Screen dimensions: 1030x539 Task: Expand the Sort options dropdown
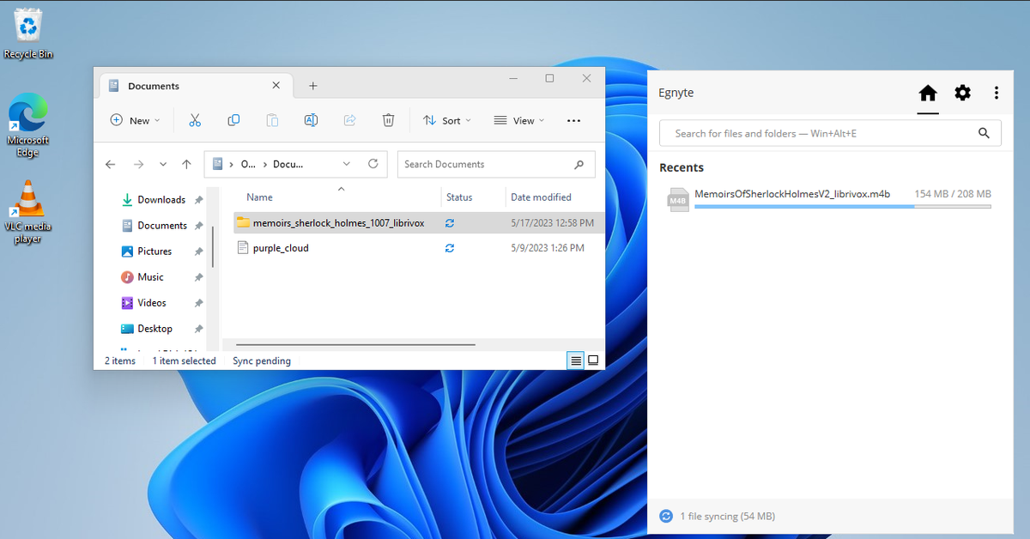[x=447, y=120]
